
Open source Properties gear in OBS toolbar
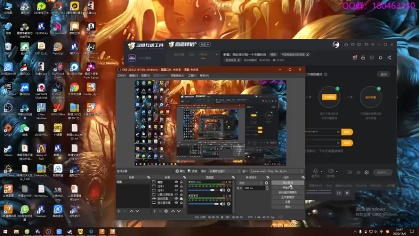[180, 171]
